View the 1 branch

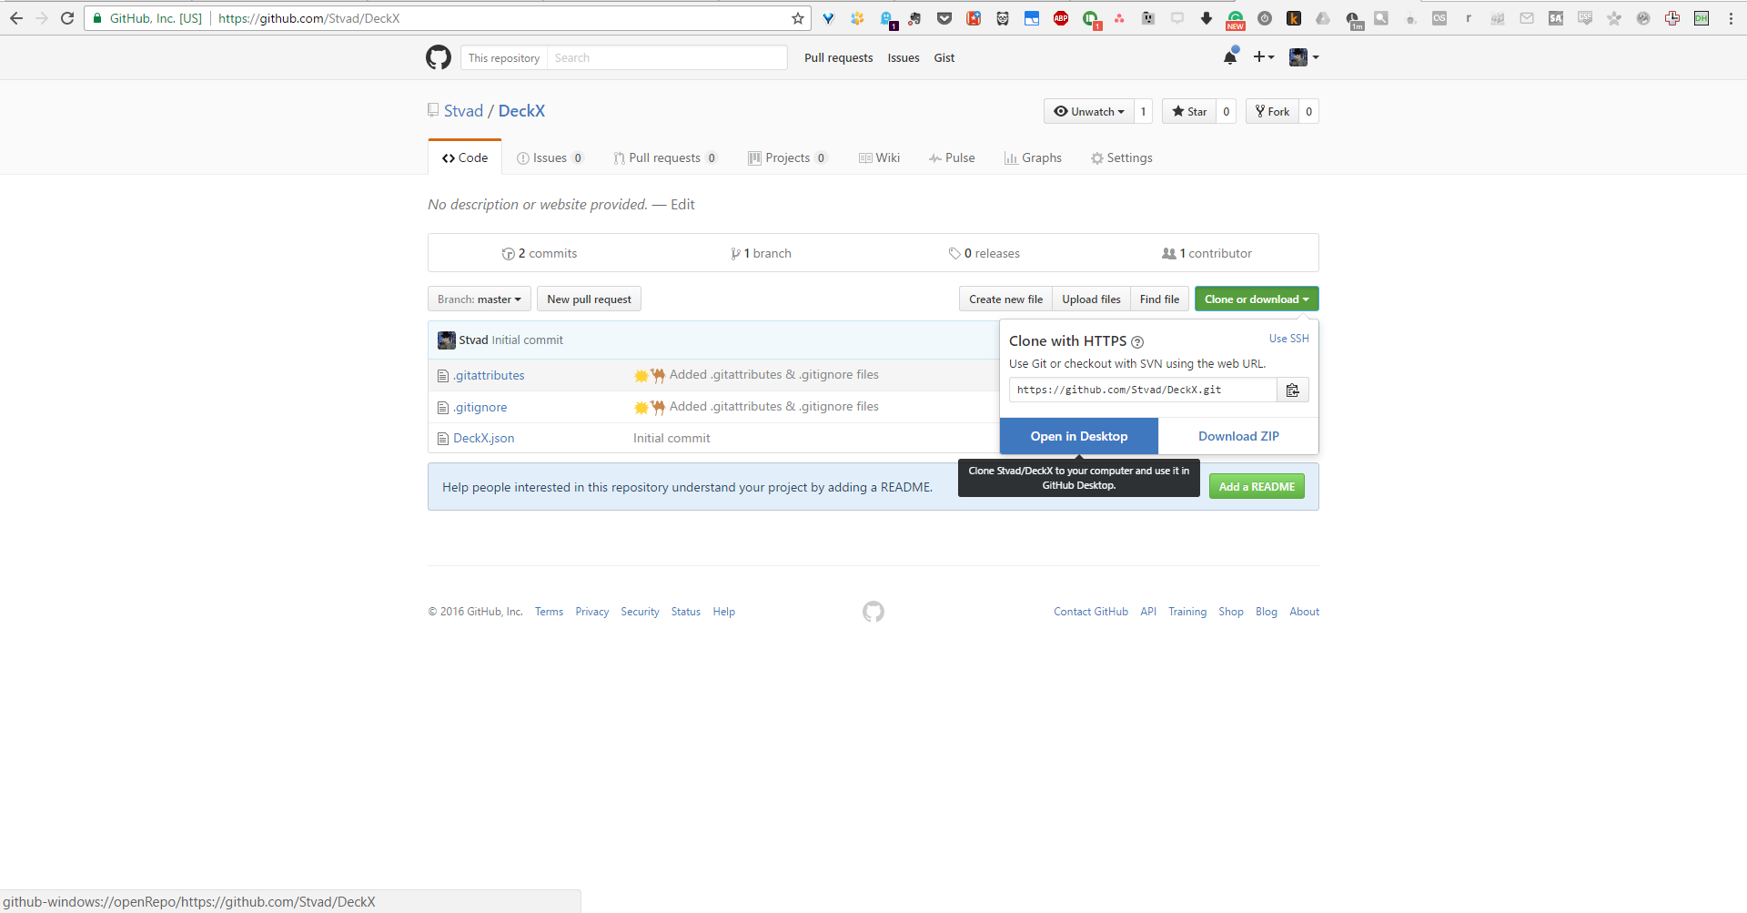pos(761,253)
